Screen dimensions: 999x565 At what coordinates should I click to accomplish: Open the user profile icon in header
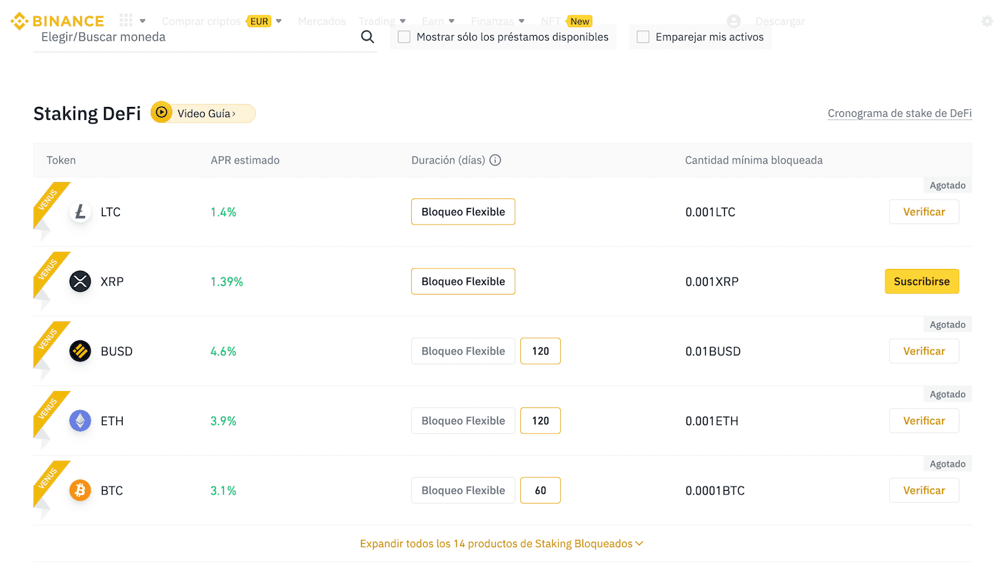(734, 21)
